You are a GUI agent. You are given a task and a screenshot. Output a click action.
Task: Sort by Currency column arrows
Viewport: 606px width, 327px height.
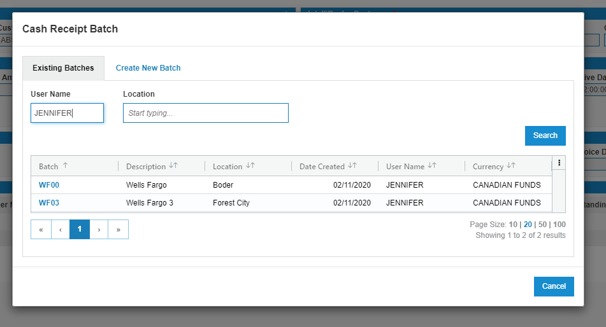pos(511,165)
